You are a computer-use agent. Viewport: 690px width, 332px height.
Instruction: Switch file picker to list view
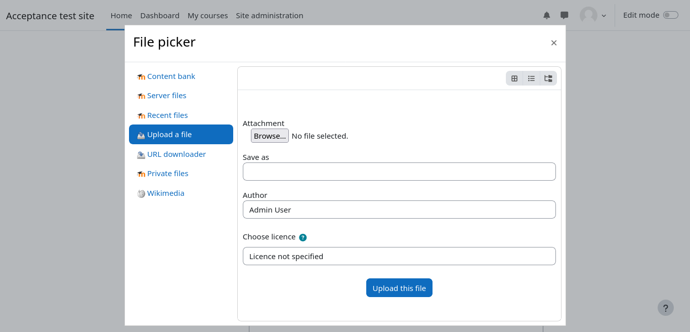tap(531, 78)
